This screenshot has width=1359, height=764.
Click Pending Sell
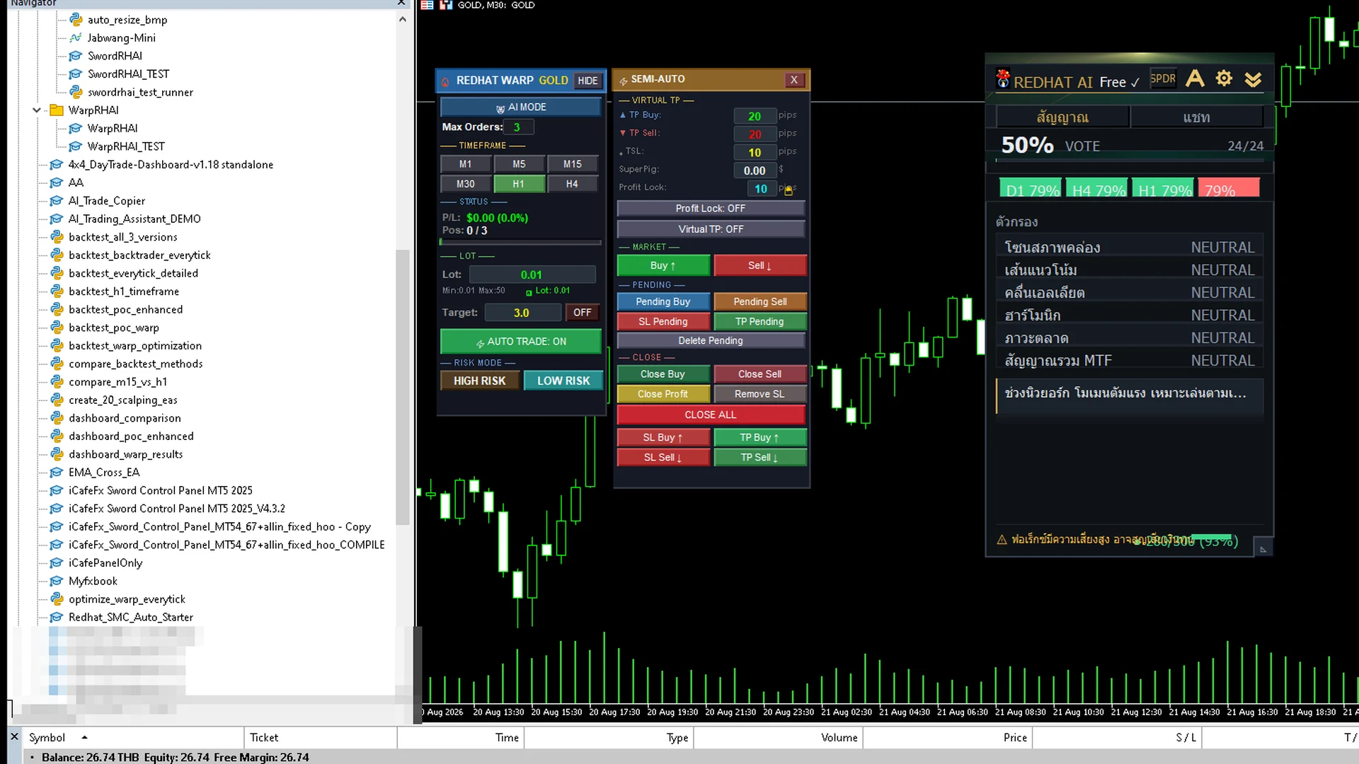point(759,302)
